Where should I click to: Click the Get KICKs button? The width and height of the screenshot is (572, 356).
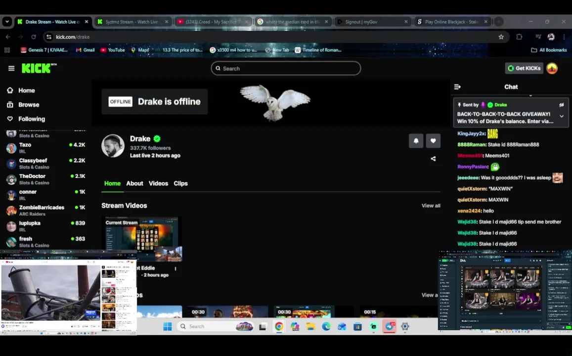(524, 68)
